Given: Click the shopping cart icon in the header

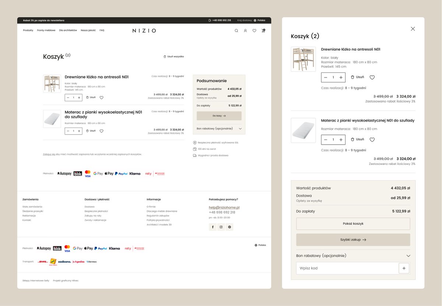Looking at the screenshot, I should pyautogui.click(x=263, y=31).
